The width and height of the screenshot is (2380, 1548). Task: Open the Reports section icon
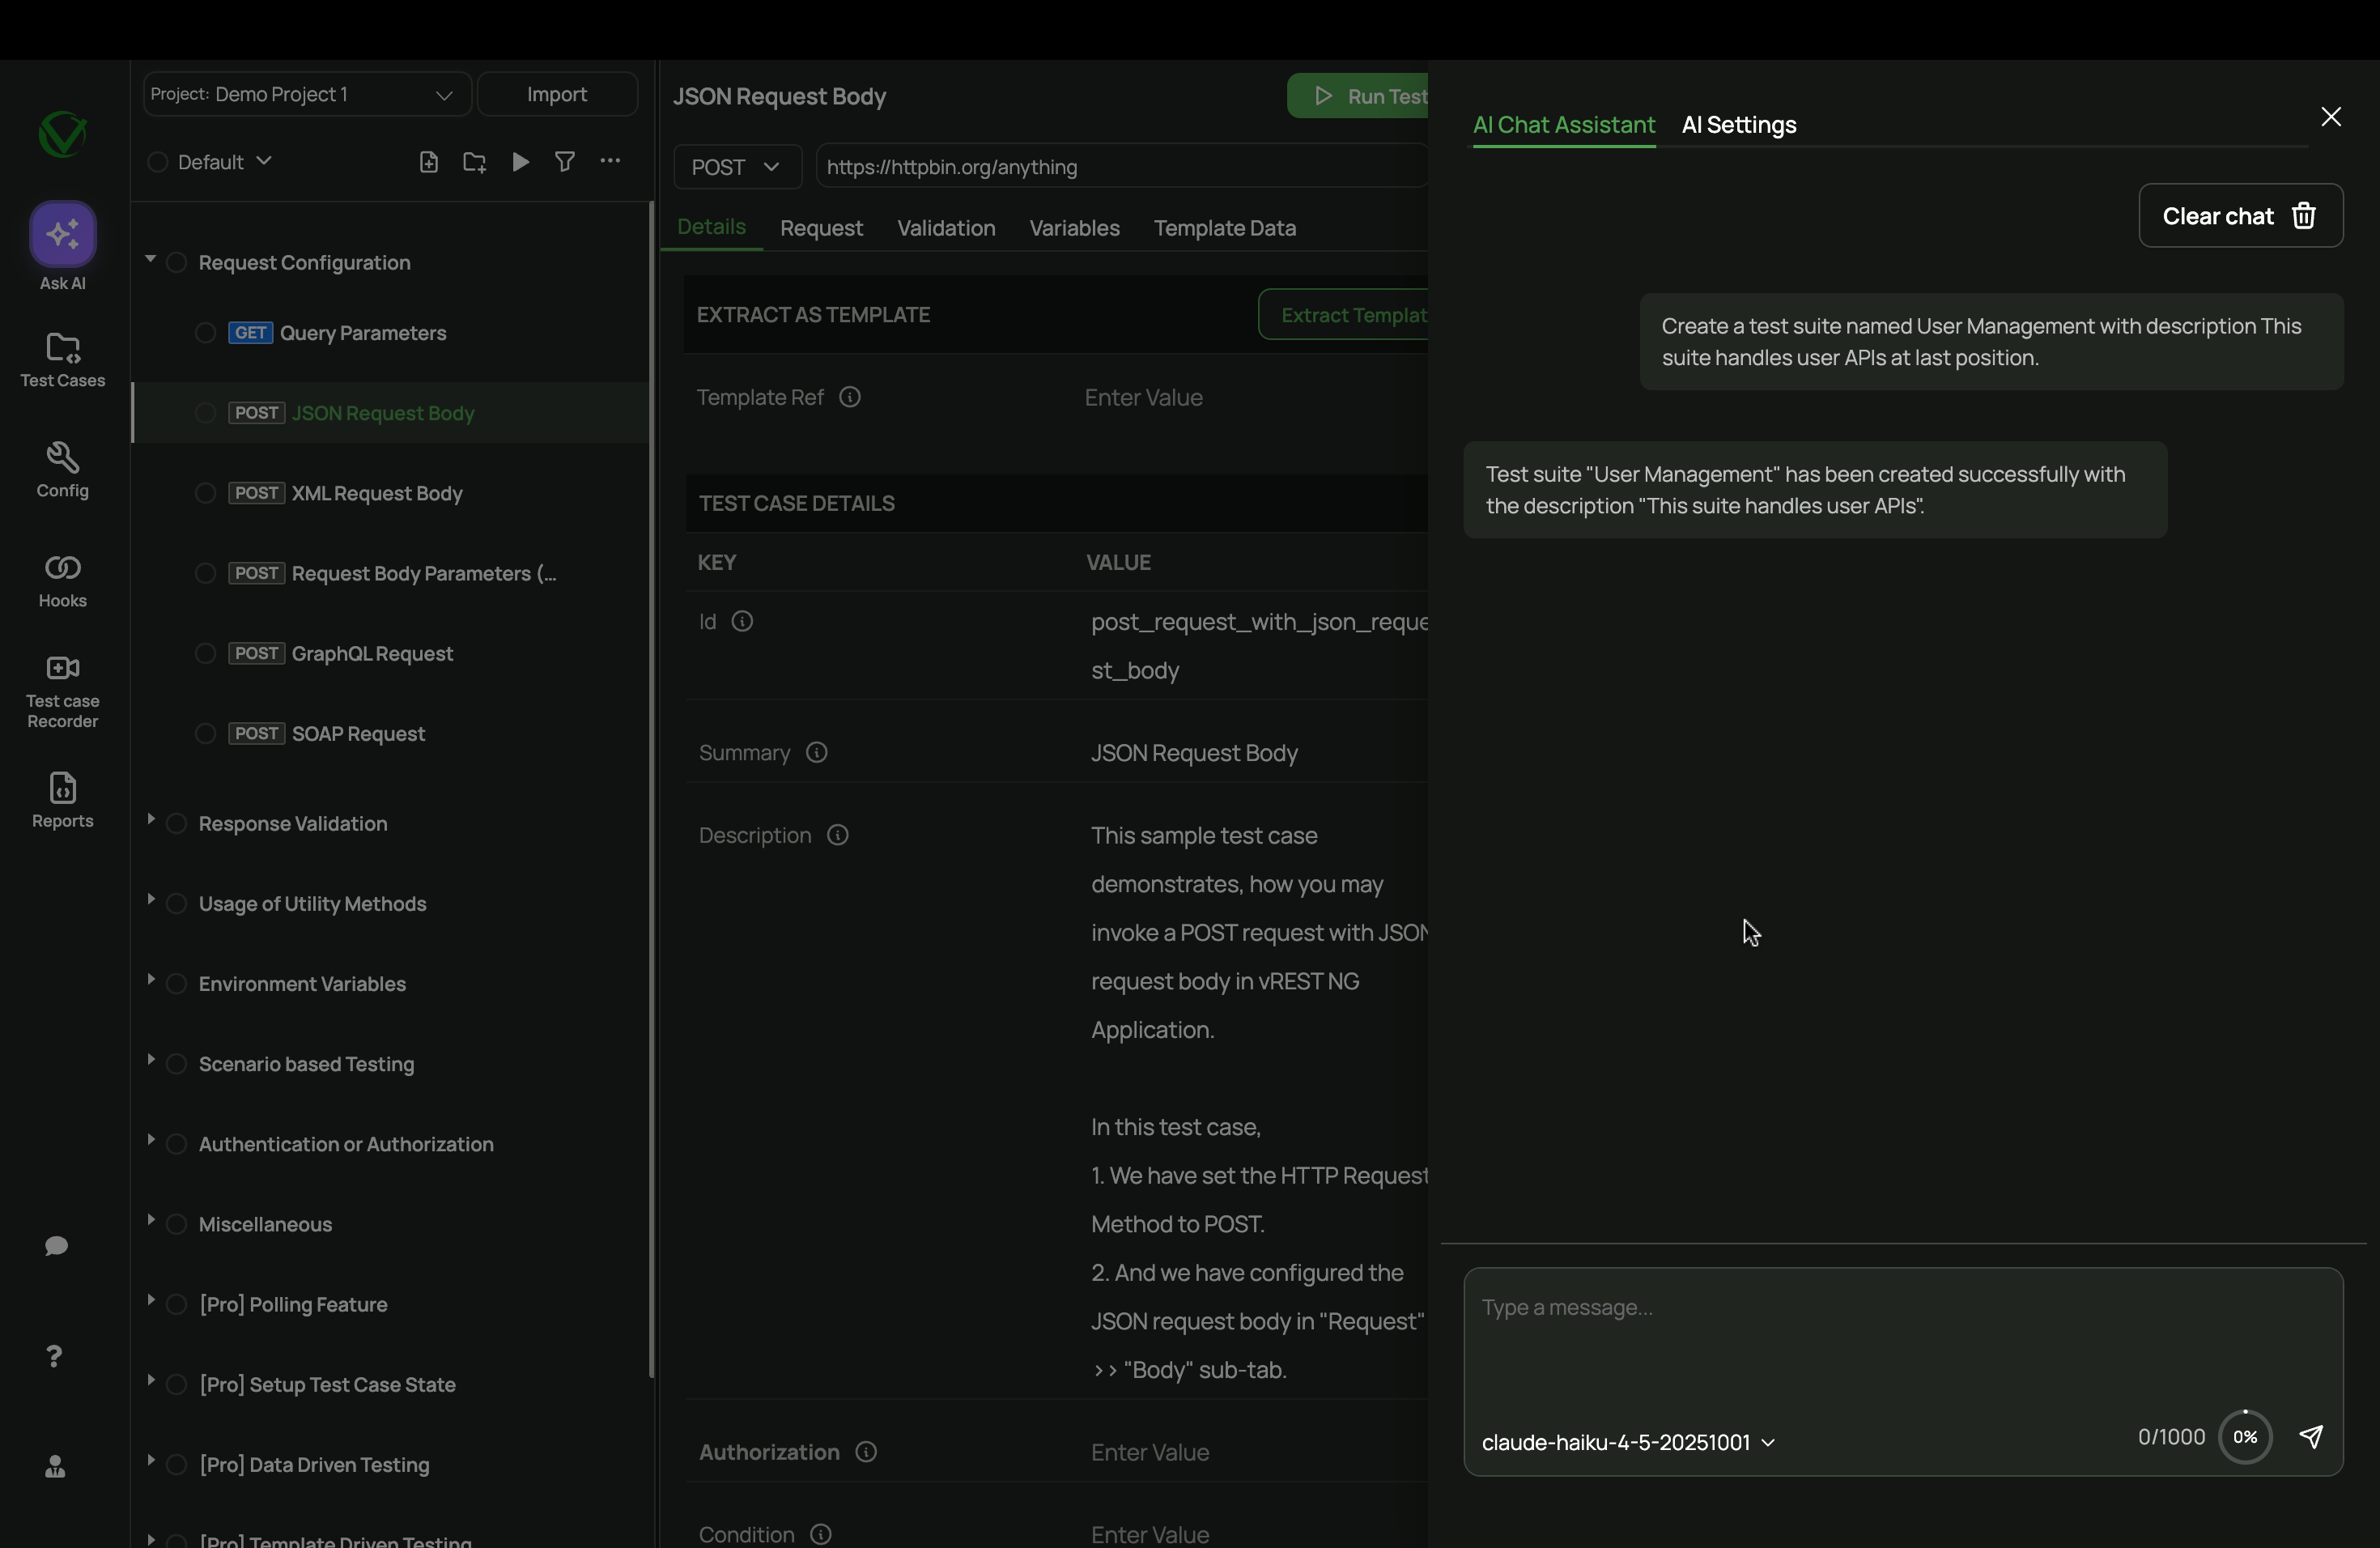62,788
